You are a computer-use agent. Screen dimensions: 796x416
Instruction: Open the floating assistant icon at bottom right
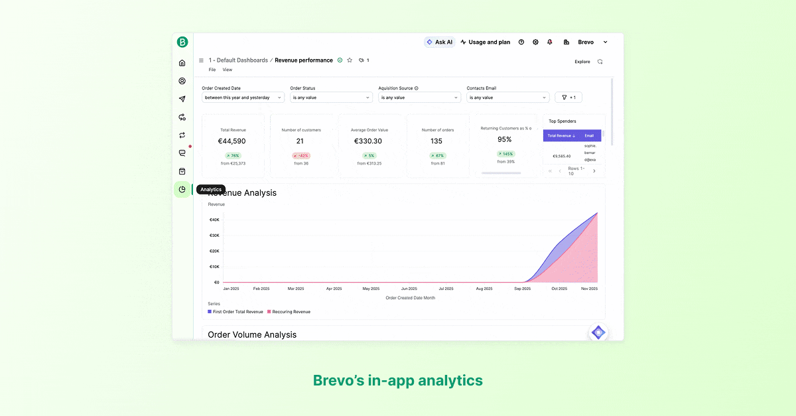(x=598, y=332)
